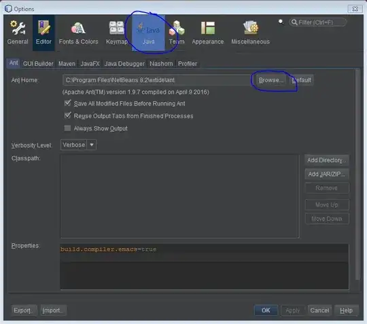Screen dimensions: 367x324
Task: Click the Move Up button
Action: [x=327, y=204]
